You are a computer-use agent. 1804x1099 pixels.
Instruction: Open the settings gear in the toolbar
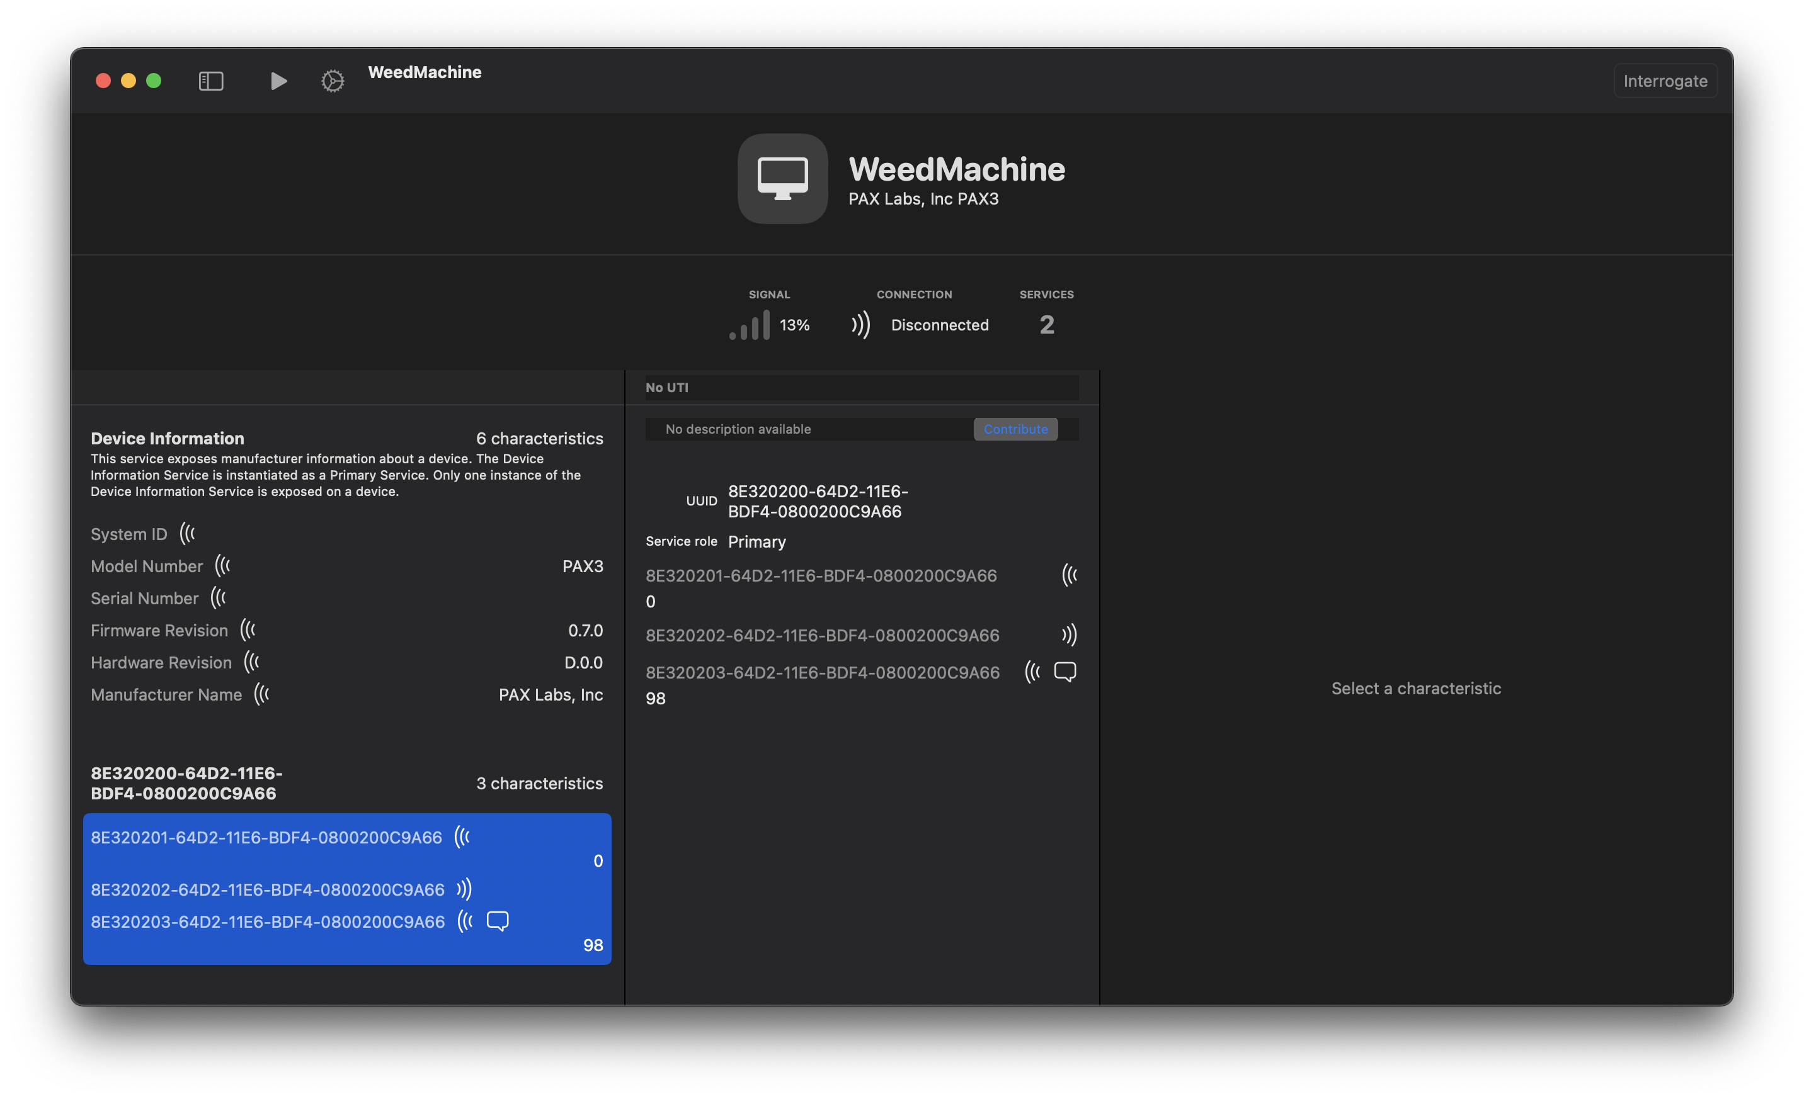tap(333, 81)
